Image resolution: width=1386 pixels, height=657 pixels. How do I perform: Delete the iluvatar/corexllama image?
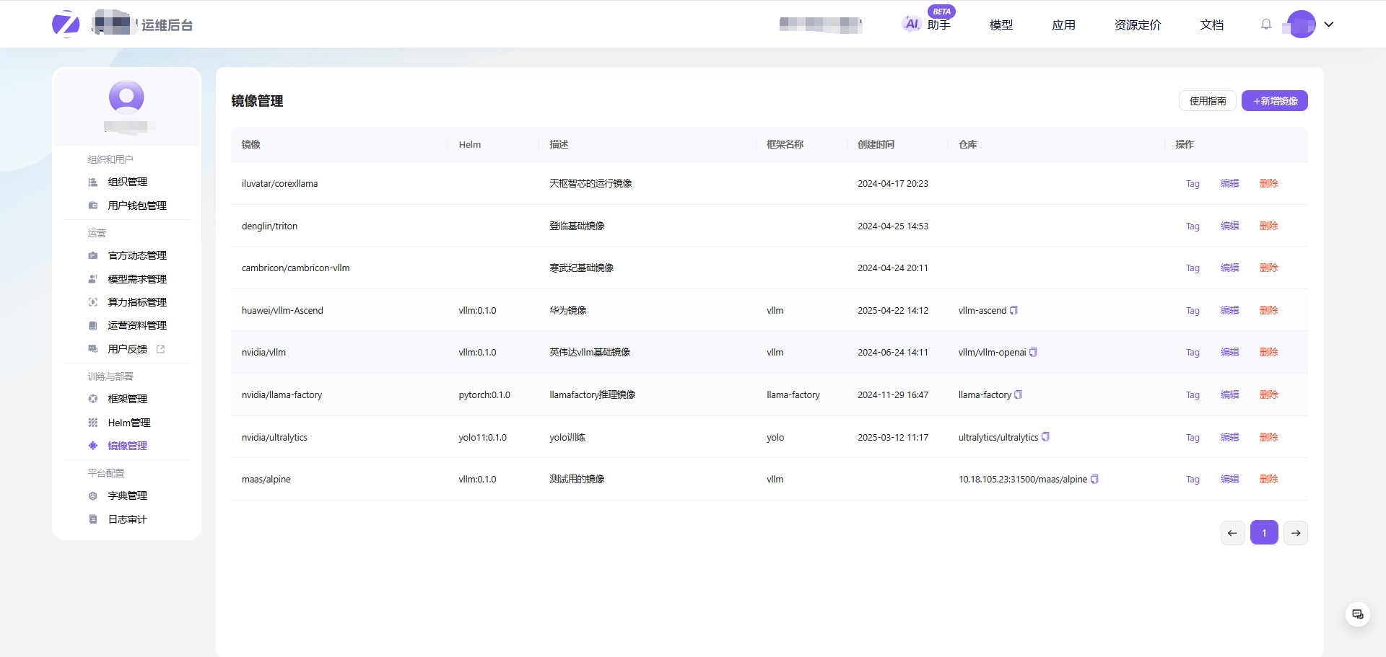(1269, 184)
